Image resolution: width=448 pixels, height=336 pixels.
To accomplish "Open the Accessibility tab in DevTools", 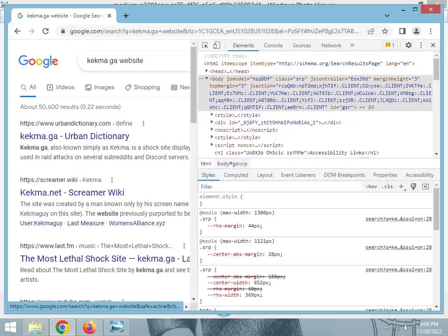I will [x=420, y=175].
